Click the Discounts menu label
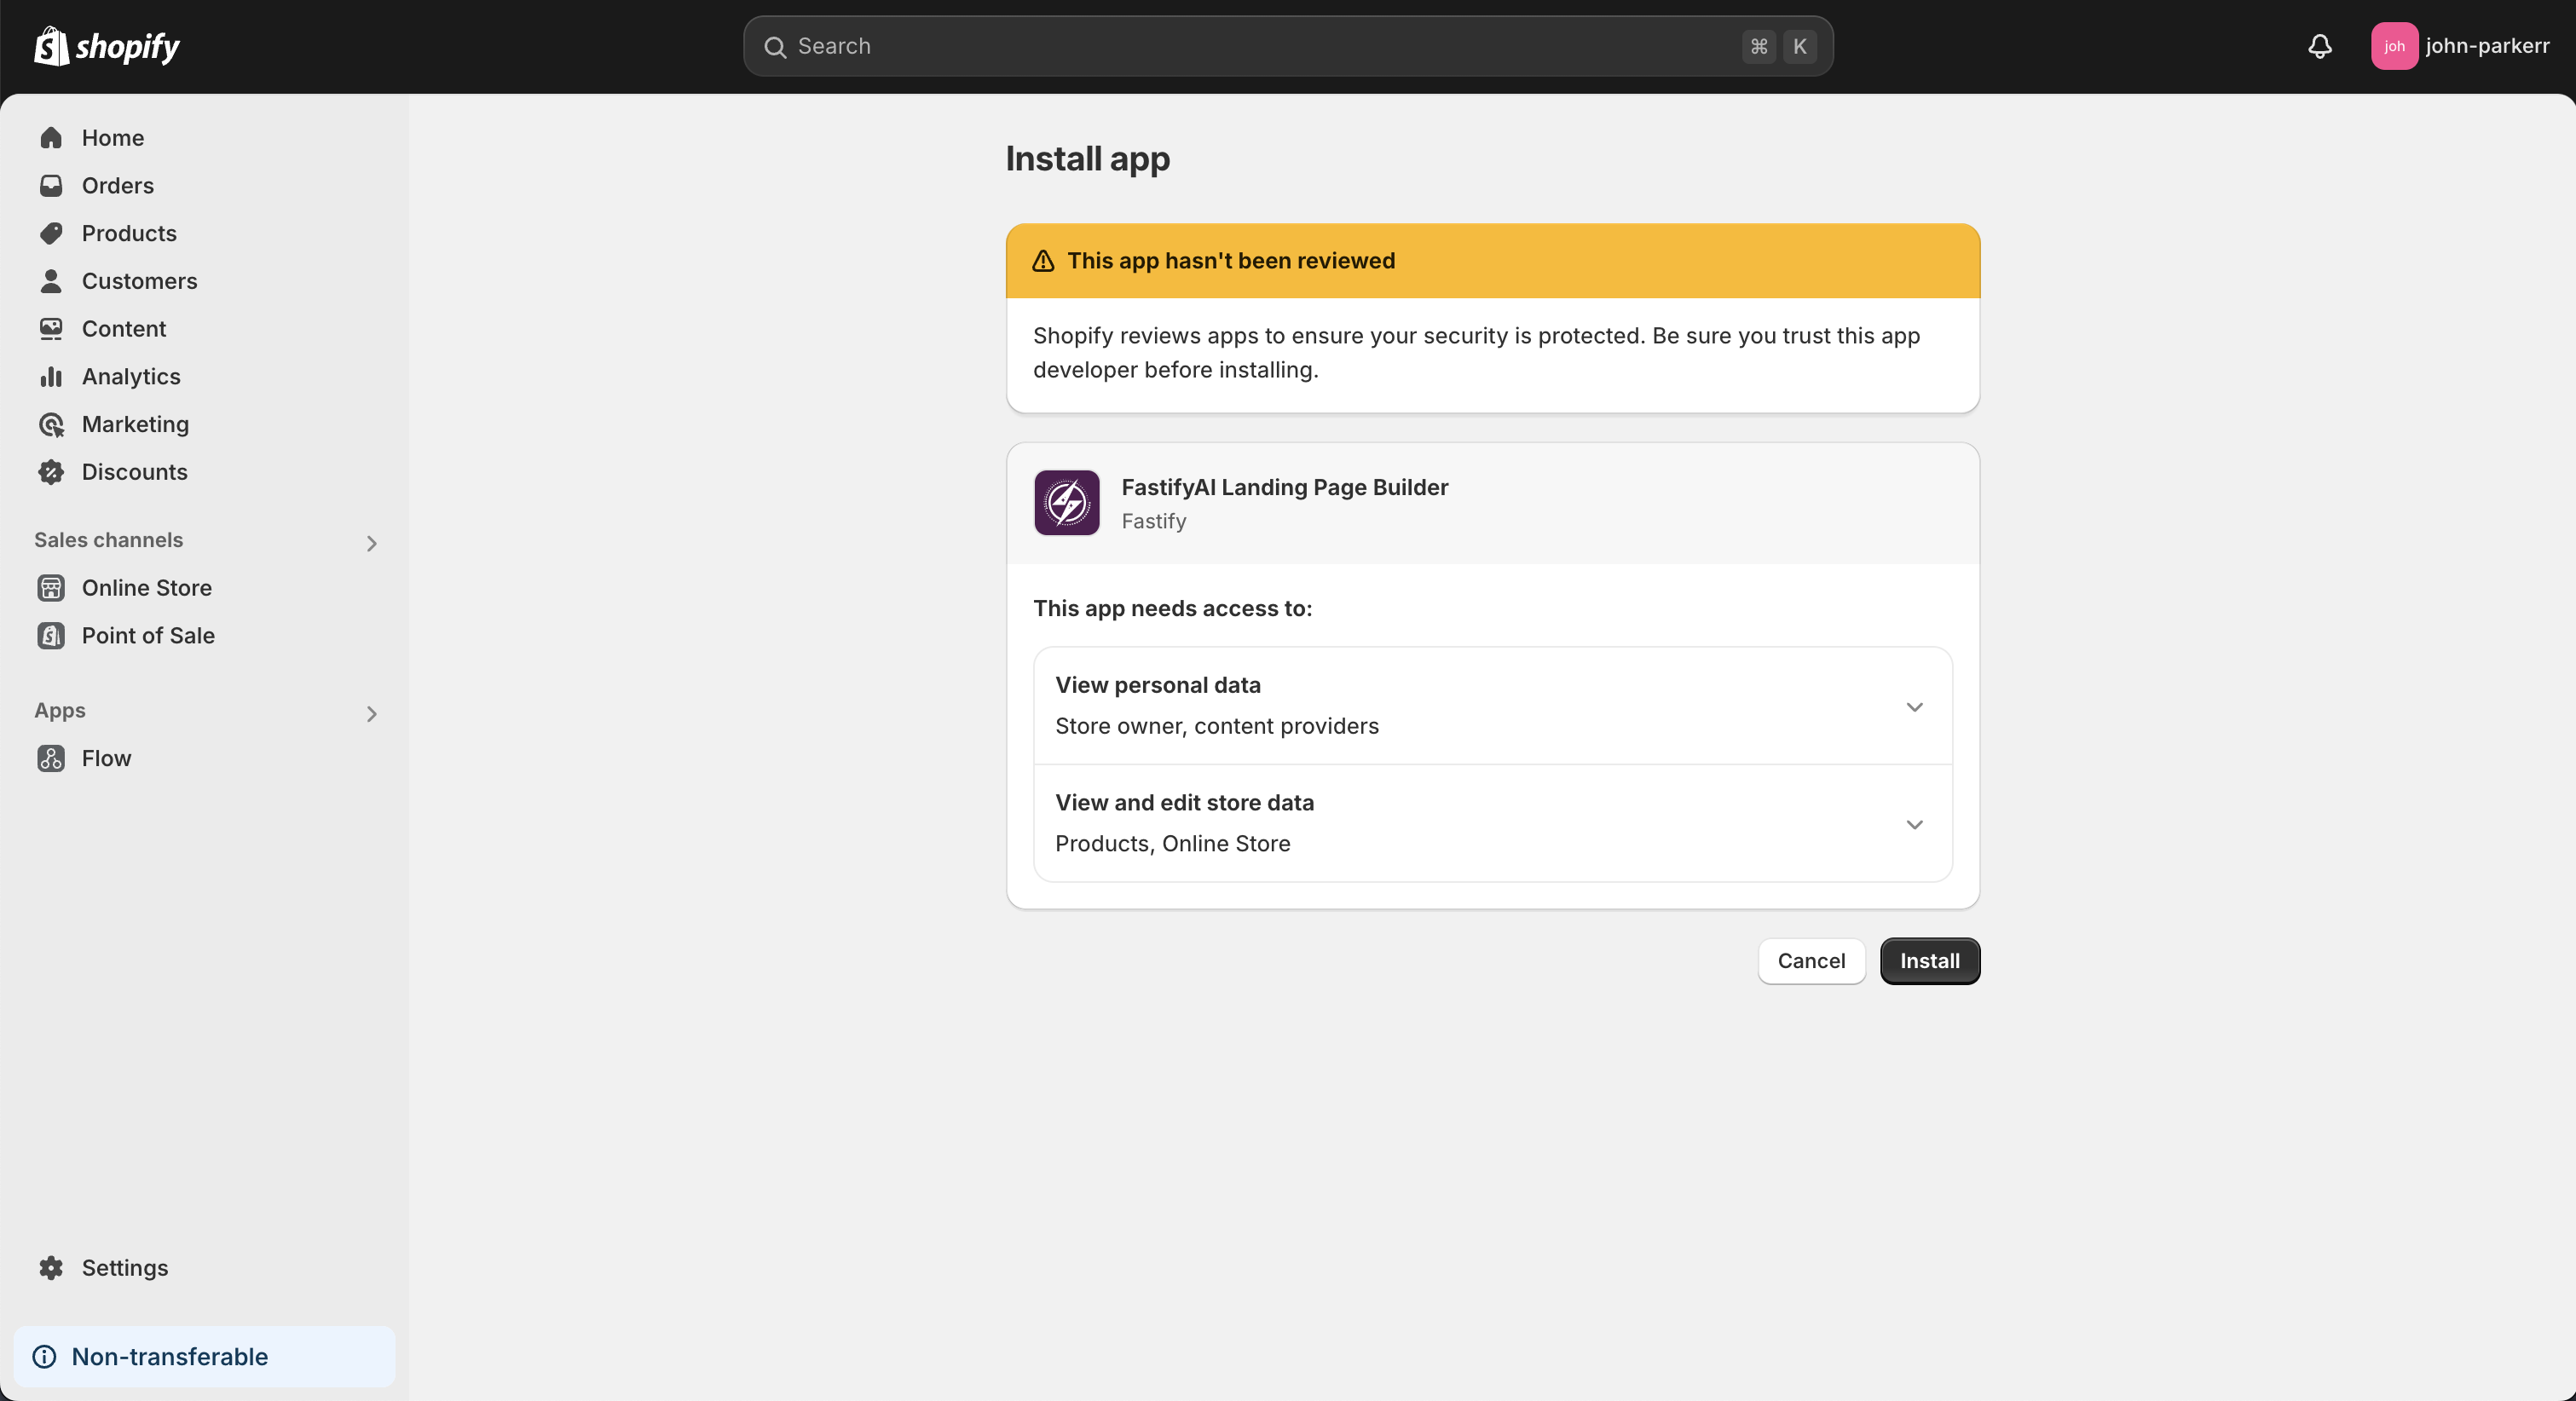The width and height of the screenshot is (2576, 1401). click(x=135, y=472)
